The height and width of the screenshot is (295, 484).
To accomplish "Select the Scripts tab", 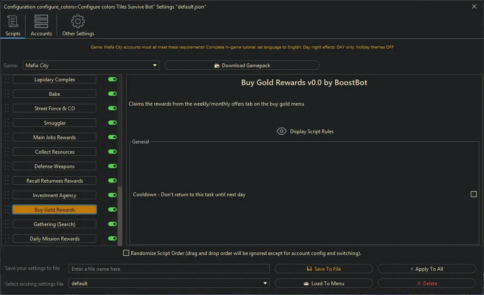I will point(13,26).
